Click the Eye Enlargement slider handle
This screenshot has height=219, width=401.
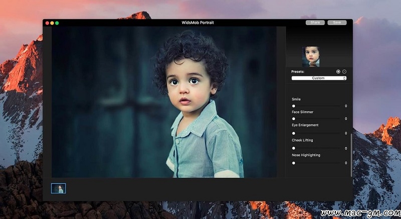pos(294,133)
